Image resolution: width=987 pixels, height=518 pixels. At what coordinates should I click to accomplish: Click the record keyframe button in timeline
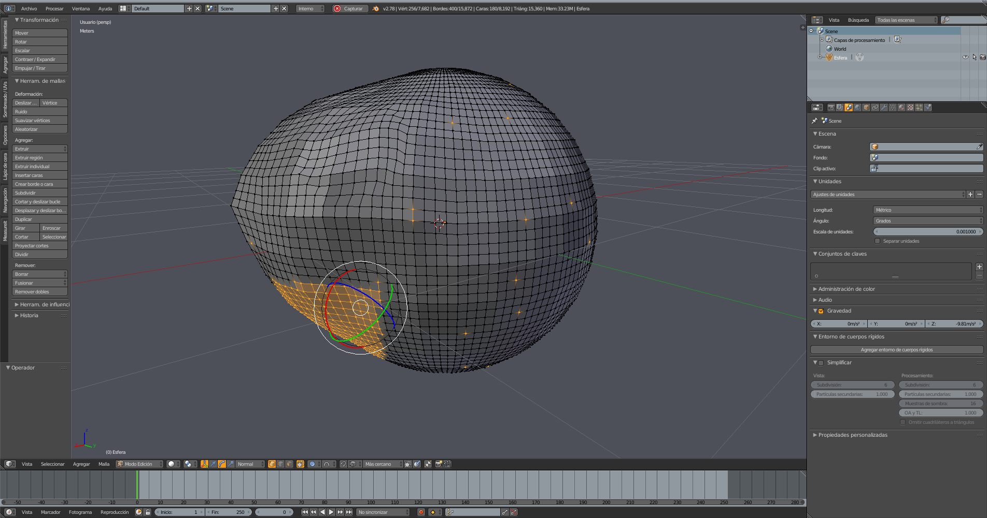click(421, 512)
